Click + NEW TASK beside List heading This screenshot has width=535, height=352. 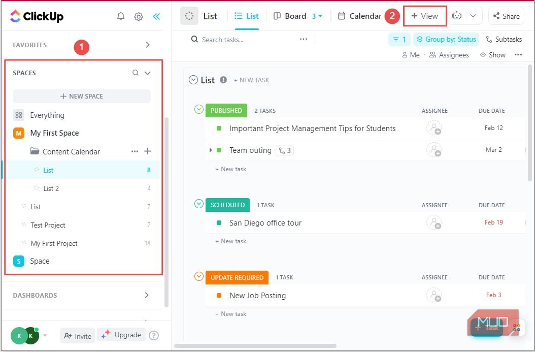pyautogui.click(x=251, y=80)
